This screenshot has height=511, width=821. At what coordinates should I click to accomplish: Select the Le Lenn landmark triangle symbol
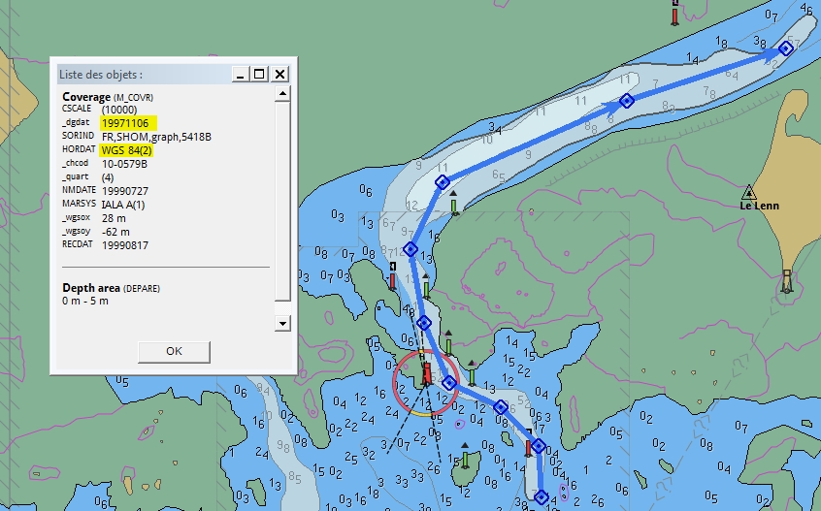tap(748, 191)
